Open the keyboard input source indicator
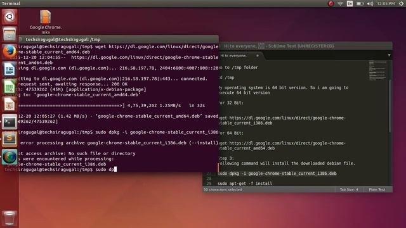The height and width of the screenshot is (228, 406). (350, 4)
